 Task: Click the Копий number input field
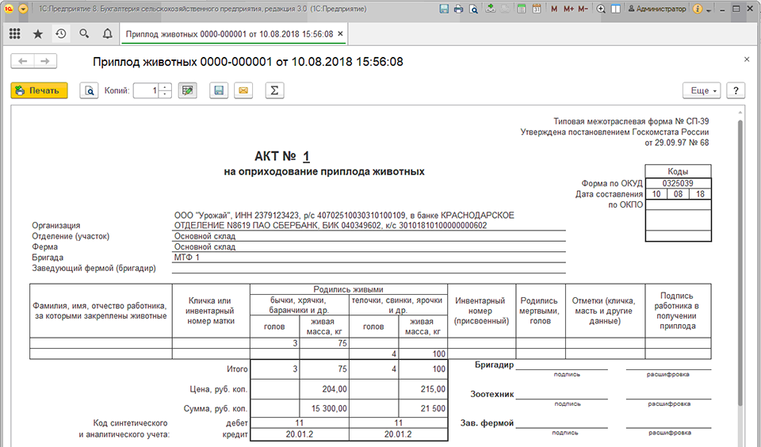click(x=147, y=91)
